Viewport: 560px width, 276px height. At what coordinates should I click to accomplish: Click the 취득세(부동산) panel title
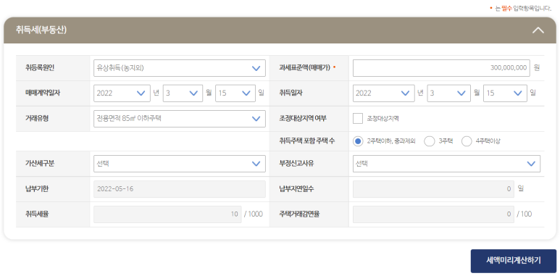coord(41,30)
